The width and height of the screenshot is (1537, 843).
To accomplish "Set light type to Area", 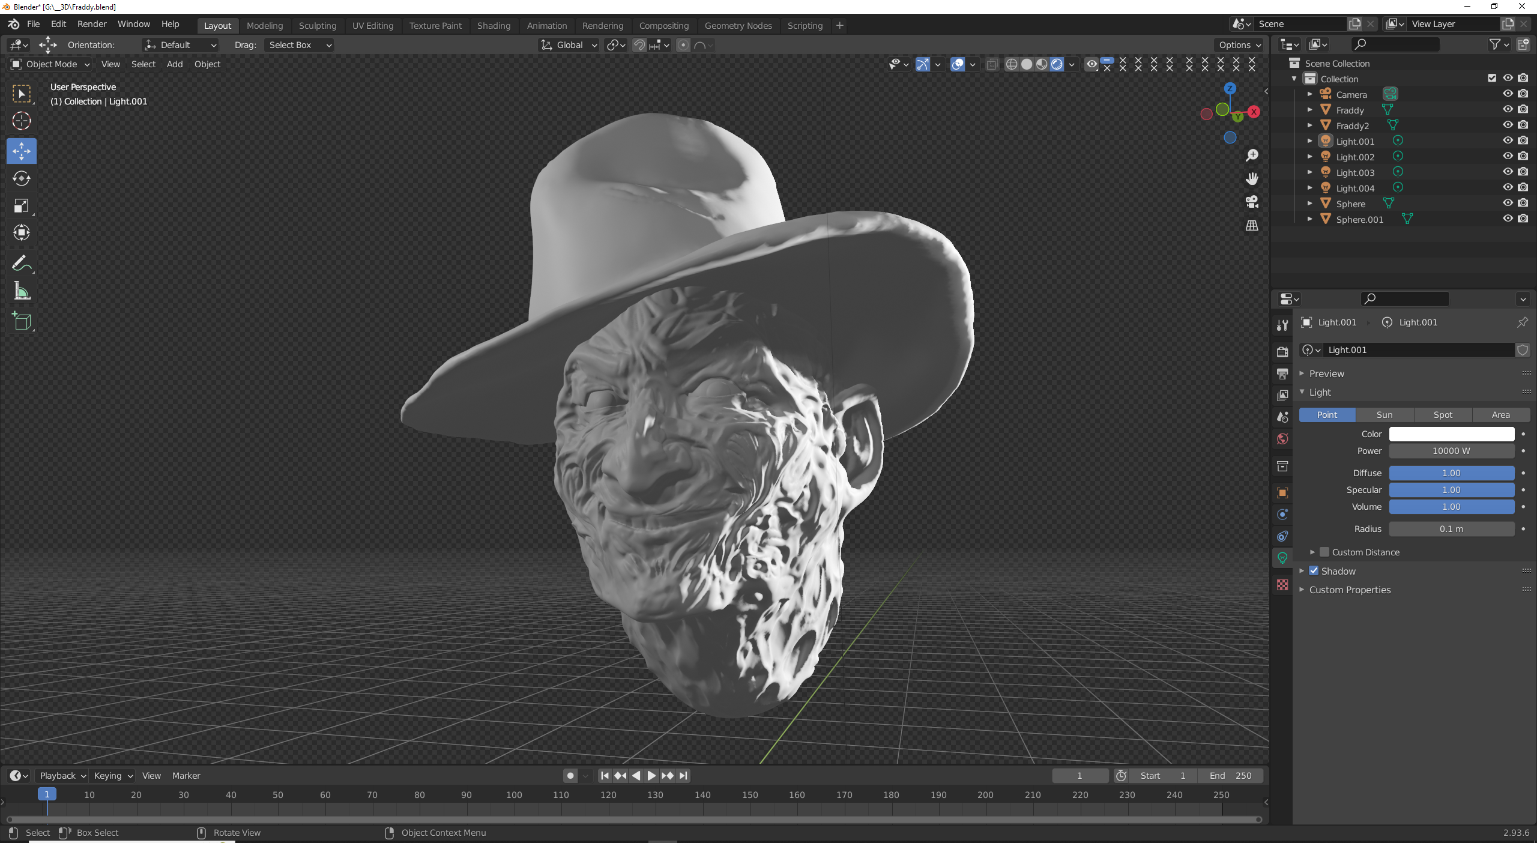I will [1500, 415].
